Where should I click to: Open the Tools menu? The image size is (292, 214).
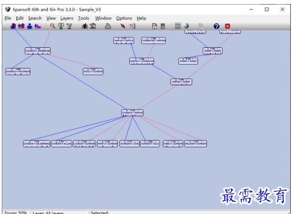[x=83, y=18]
